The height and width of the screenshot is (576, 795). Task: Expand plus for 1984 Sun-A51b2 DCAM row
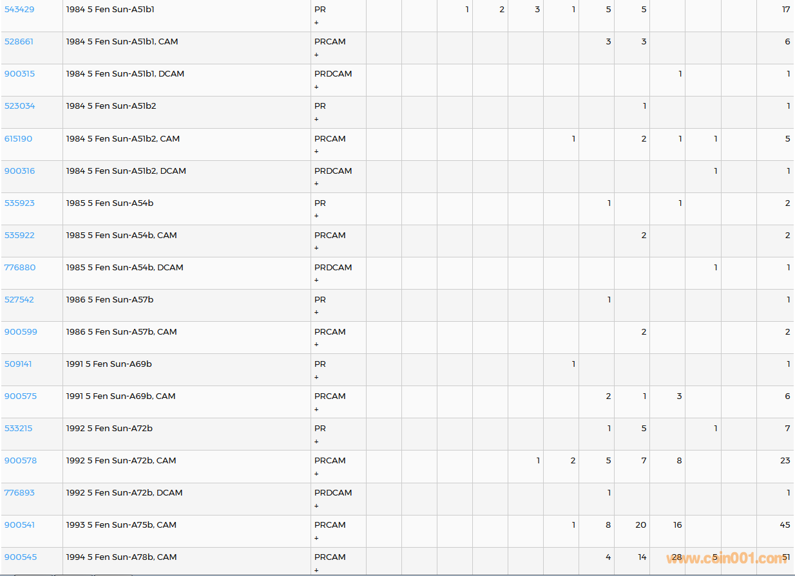click(316, 183)
